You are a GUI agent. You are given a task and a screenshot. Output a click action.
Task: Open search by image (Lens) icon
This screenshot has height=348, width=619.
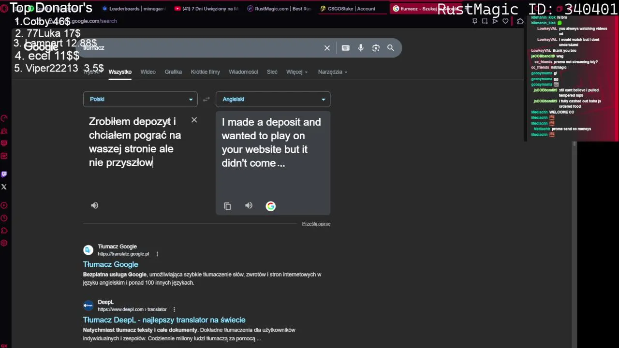click(376, 48)
